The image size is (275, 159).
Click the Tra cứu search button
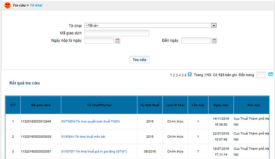pos(139,60)
